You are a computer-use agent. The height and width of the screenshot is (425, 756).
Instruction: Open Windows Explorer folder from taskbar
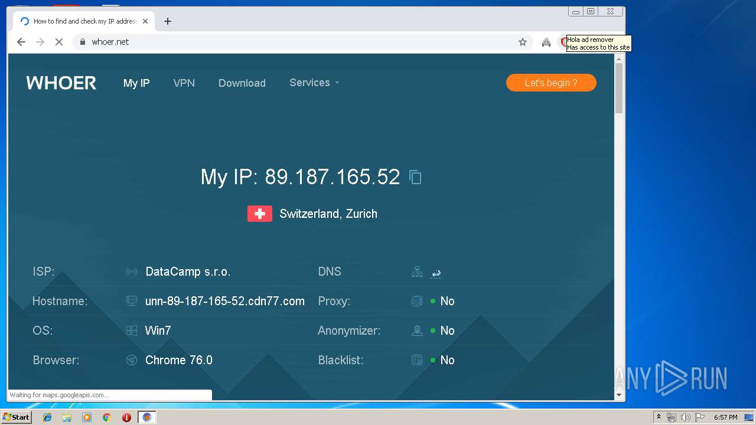pyautogui.click(x=67, y=417)
